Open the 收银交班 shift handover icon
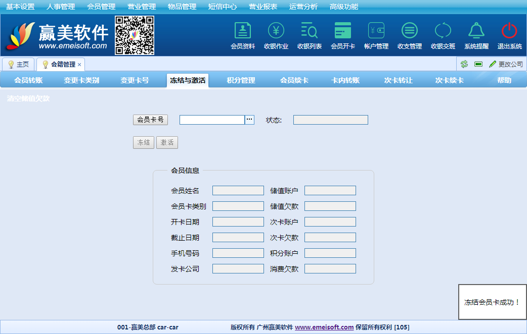The width and height of the screenshot is (527, 334). tap(443, 31)
